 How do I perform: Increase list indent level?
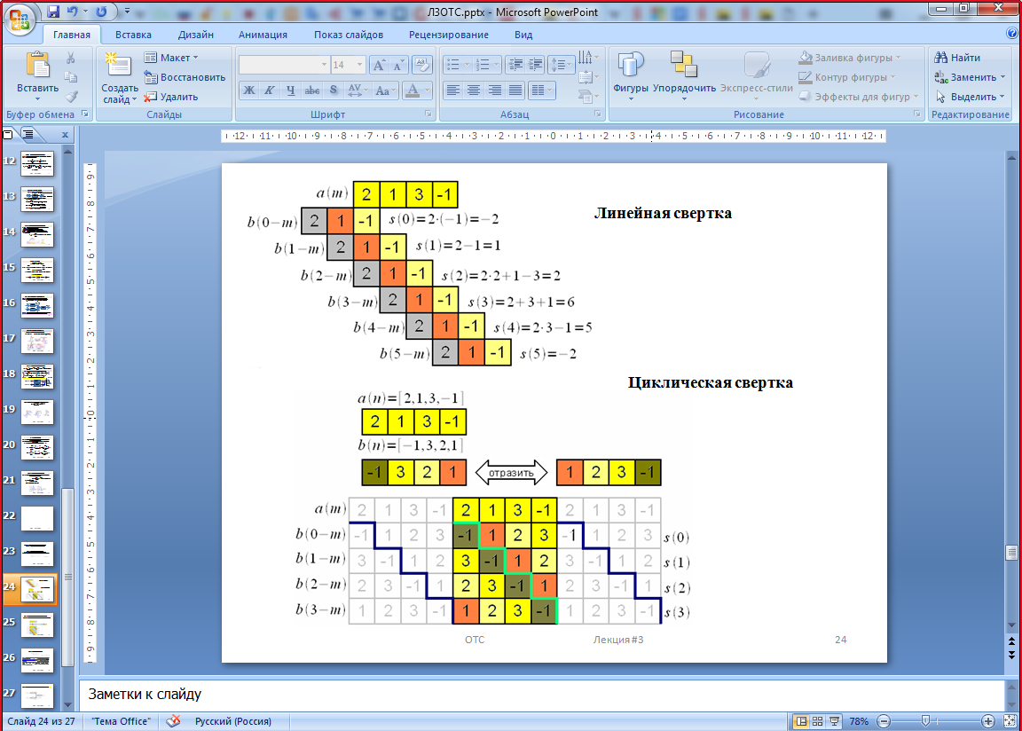pyautogui.click(x=535, y=65)
